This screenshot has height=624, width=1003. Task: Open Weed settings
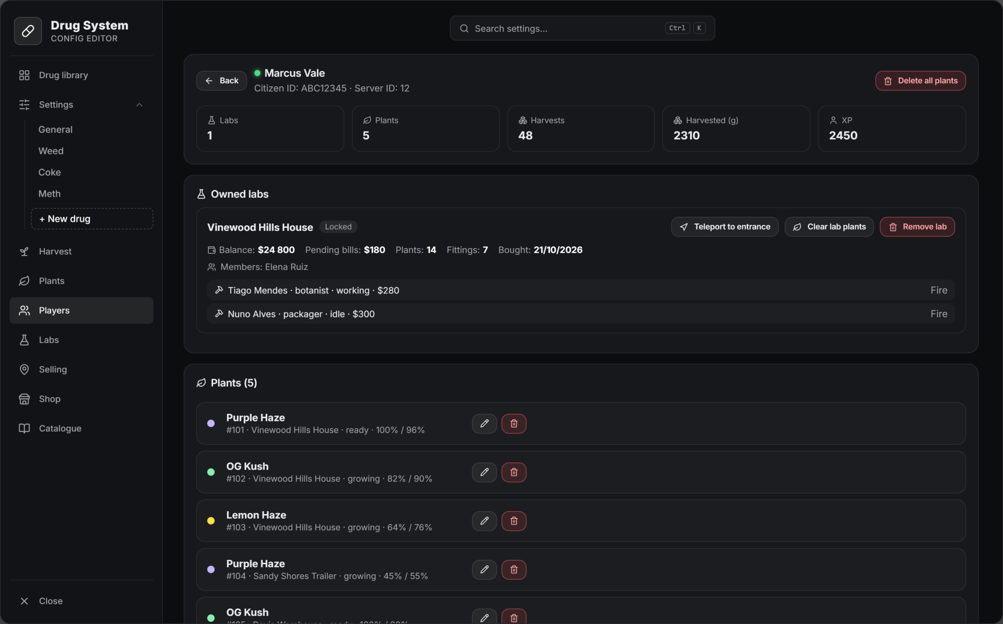point(51,150)
